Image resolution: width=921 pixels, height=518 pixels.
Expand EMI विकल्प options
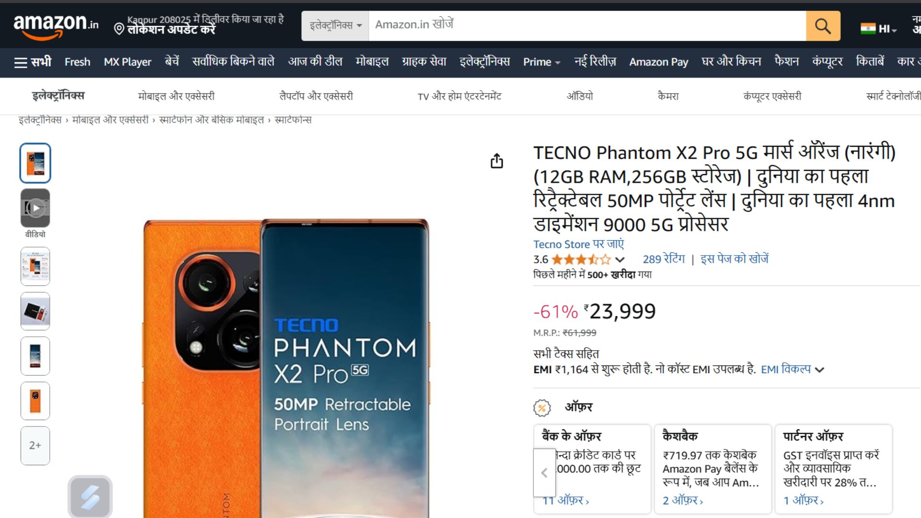click(x=792, y=369)
